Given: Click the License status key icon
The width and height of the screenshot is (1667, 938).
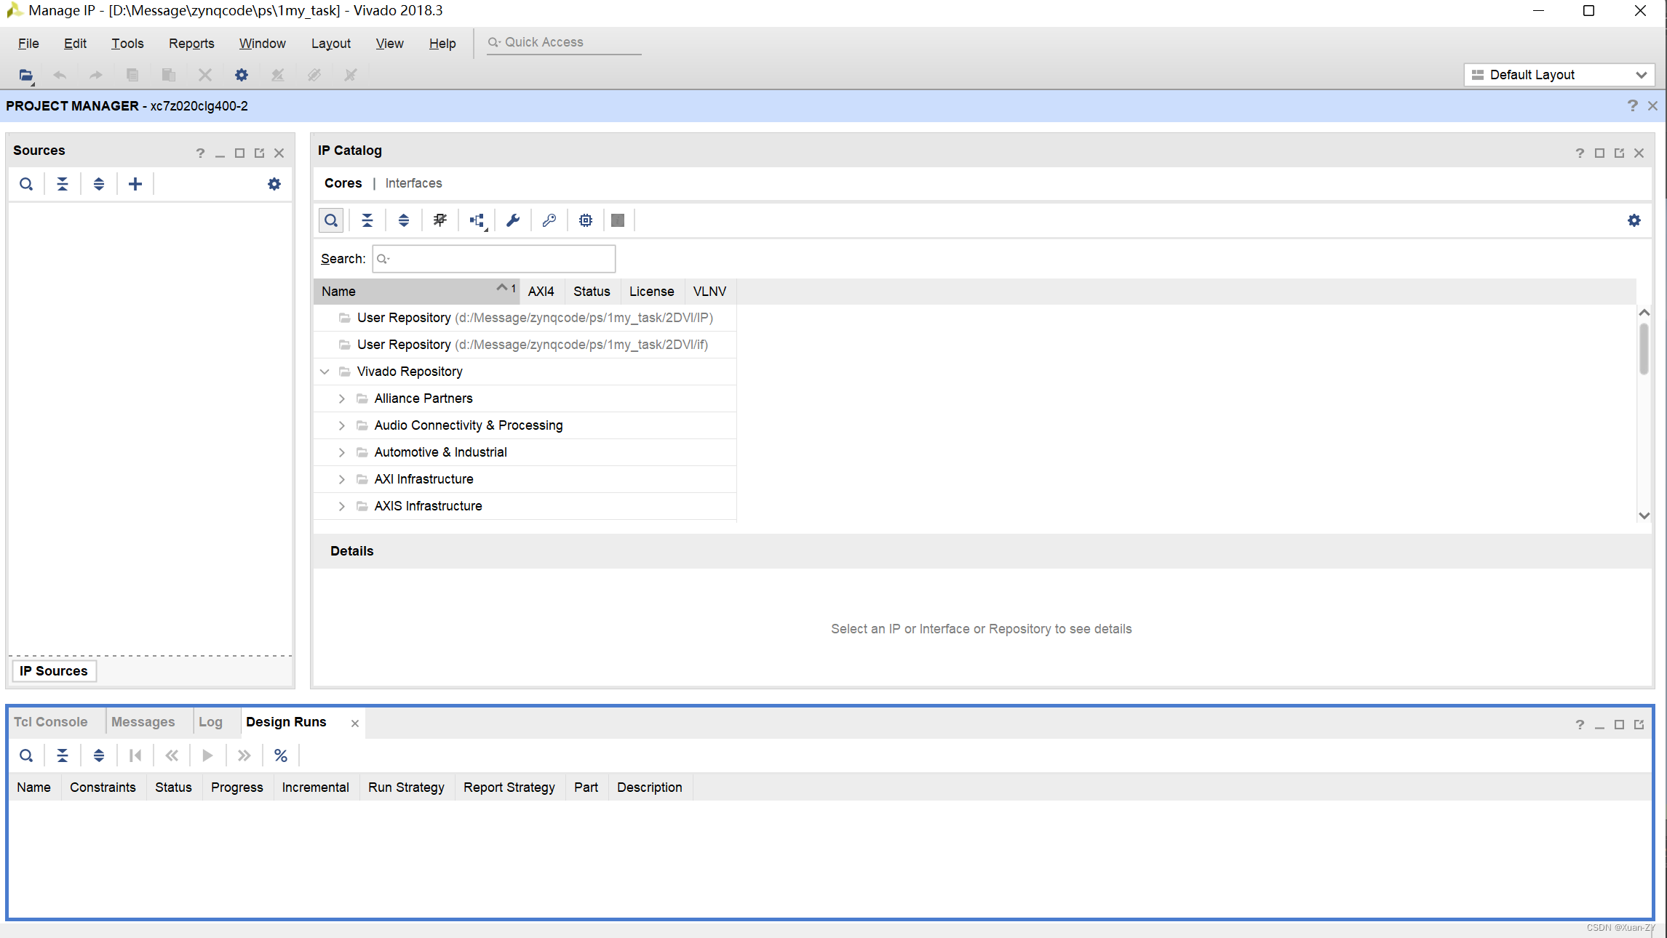Looking at the screenshot, I should point(549,220).
